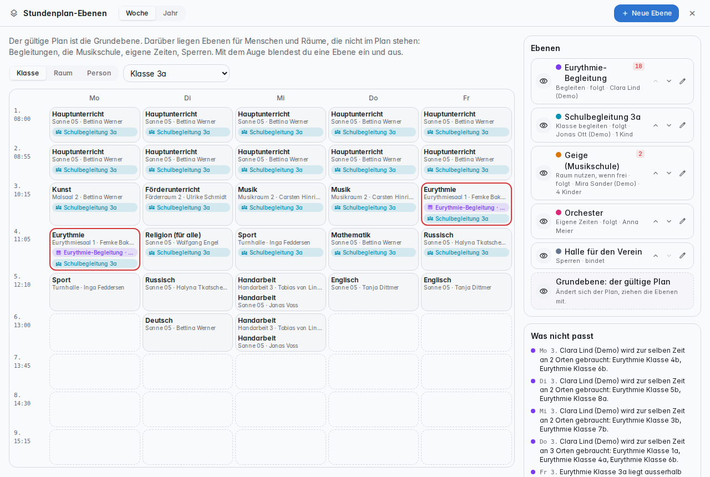Click the Eurythmie-Begleitung chip in Monday's 4th period
Image resolution: width=710 pixels, height=477 pixels.
click(95, 253)
